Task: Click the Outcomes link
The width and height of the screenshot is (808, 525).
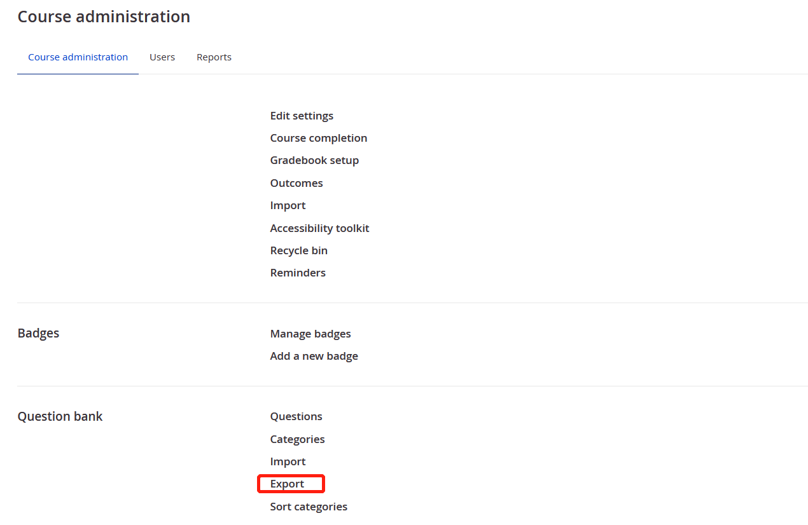Action: click(x=296, y=183)
